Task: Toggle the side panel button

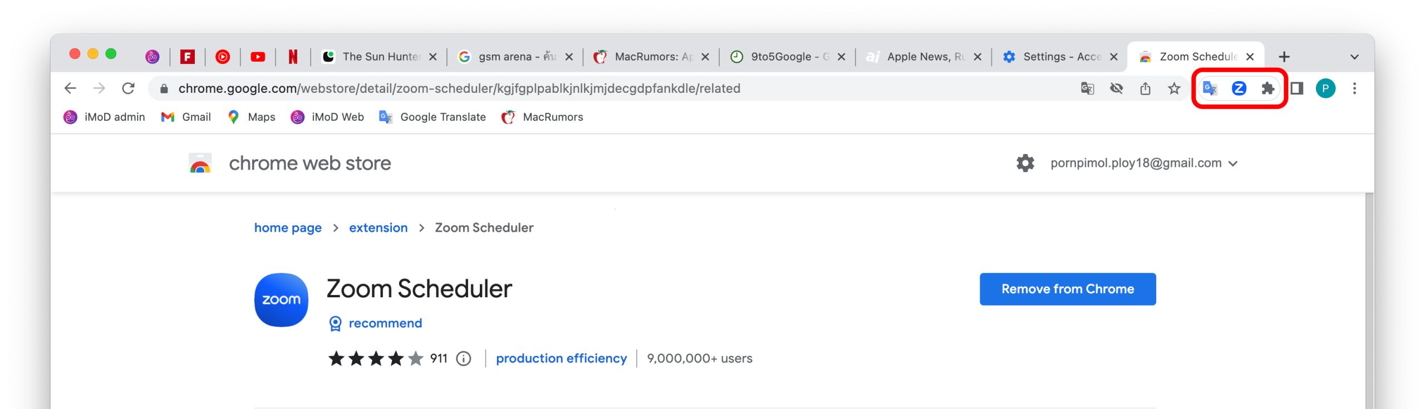Action: pyautogui.click(x=1296, y=88)
